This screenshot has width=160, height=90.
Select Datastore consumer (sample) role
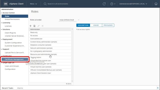[x=50, y=45]
